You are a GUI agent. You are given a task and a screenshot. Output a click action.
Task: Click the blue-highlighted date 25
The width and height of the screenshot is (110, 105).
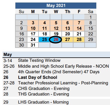[44, 40]
